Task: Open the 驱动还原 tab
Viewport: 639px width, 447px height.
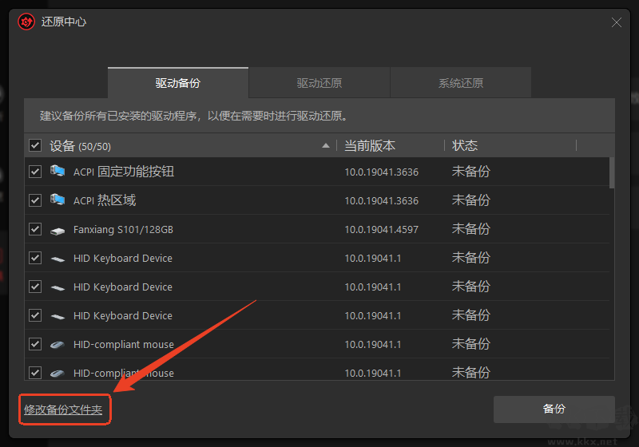Action: (319, 83)
